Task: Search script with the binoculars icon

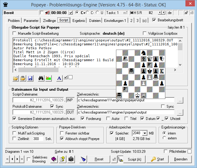Action: click(x=41, y=78)
